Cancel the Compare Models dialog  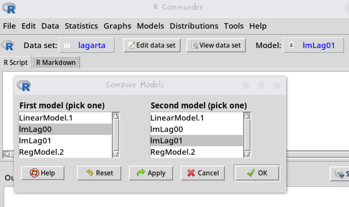(x=203, y=173)
